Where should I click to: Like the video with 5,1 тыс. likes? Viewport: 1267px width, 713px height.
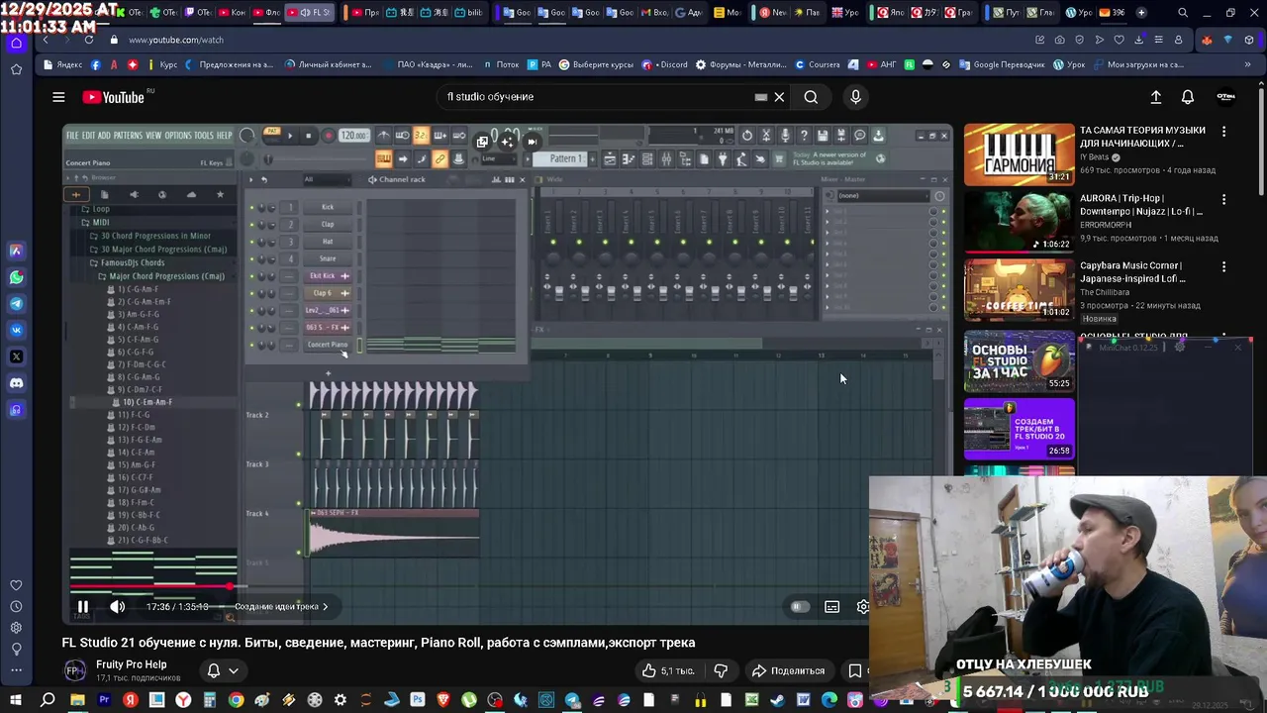coord(667,670)
